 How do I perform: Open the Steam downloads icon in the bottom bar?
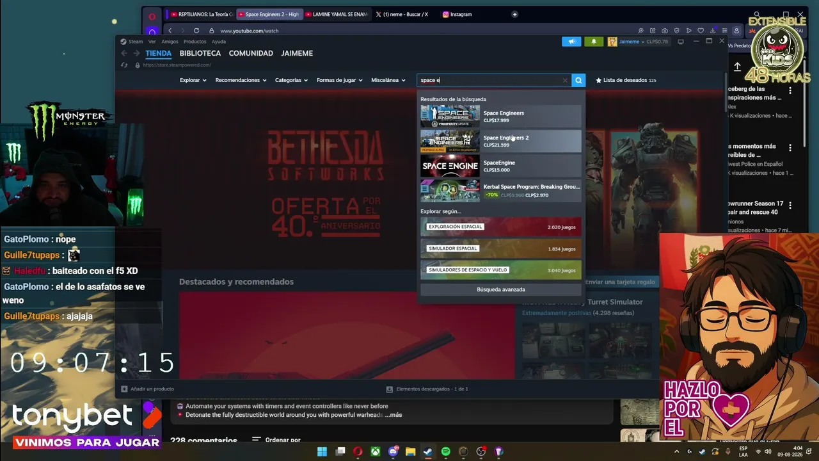tap(389, 389)
